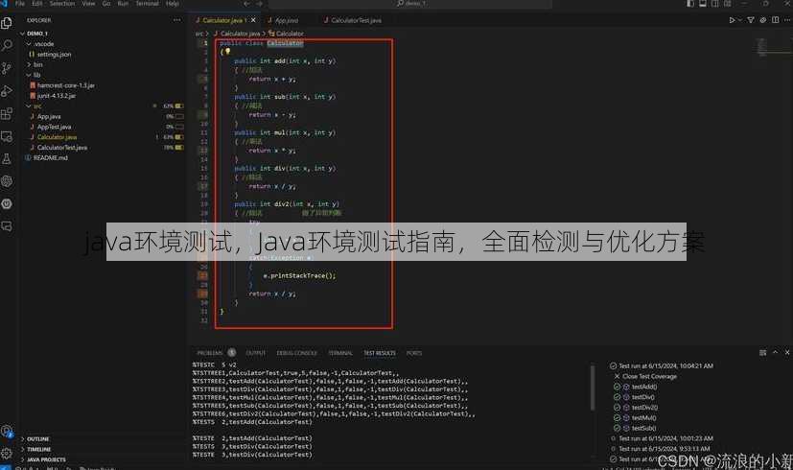Open the Help menu
Image resolution: width=793 pixels, height=470 pixels.
pyautogui.click(x=172, y=4)
